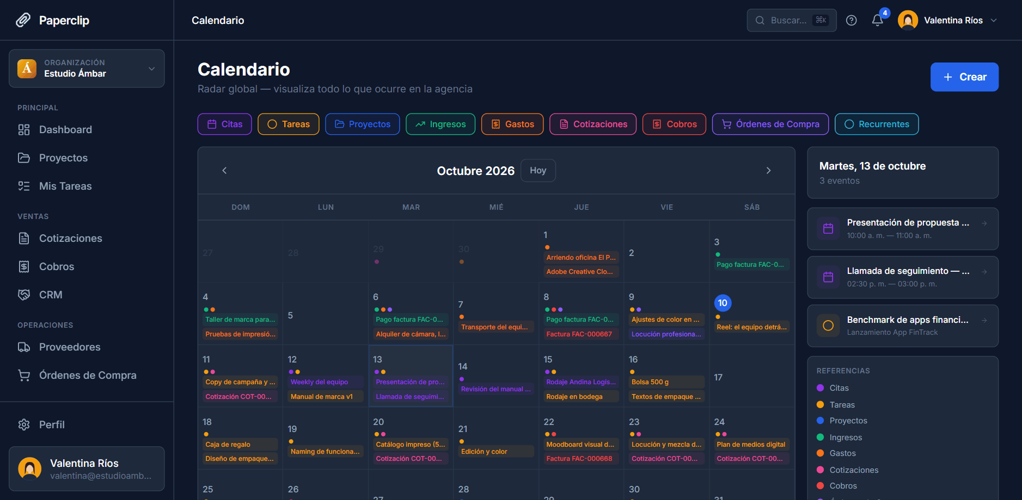This screenshot has height=500, width=1022.
Task: Open Manual de marca v1 event
Action: (325, 397)
